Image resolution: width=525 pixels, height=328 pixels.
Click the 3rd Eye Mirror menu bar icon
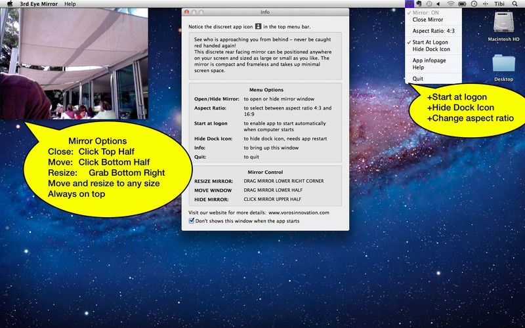409,4
